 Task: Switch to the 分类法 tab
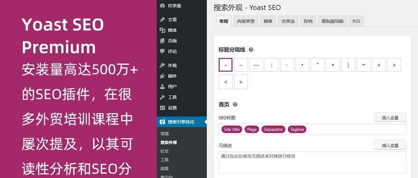click(288, 21)
